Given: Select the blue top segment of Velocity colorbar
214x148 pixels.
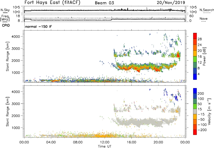Looking at the screenshot, I should 195,91.
